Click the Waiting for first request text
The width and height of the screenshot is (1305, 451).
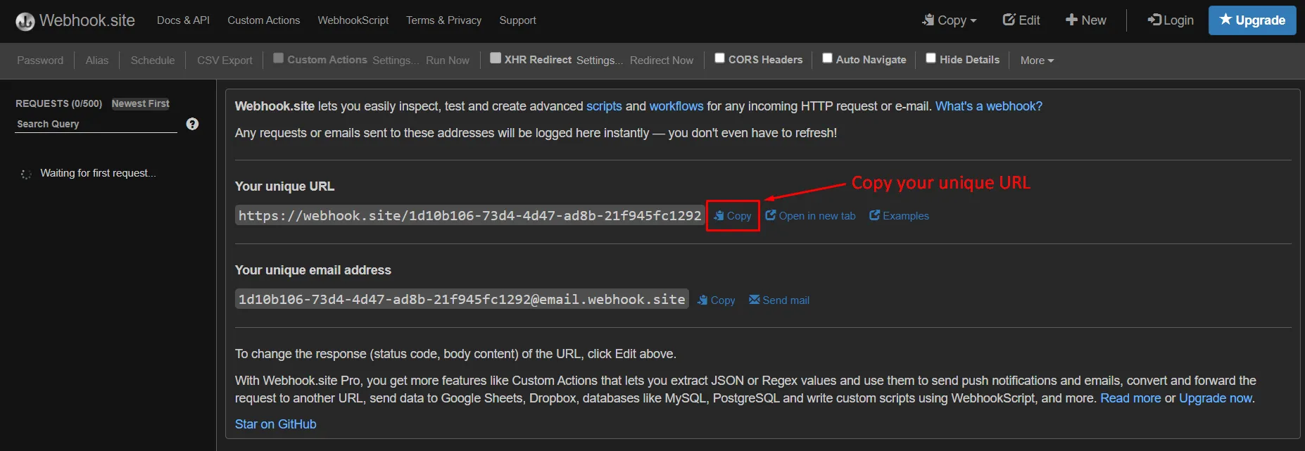point(98,173)
